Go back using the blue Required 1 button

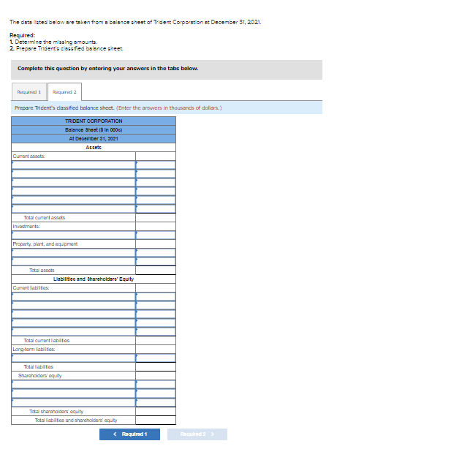(x=129, y=434)
